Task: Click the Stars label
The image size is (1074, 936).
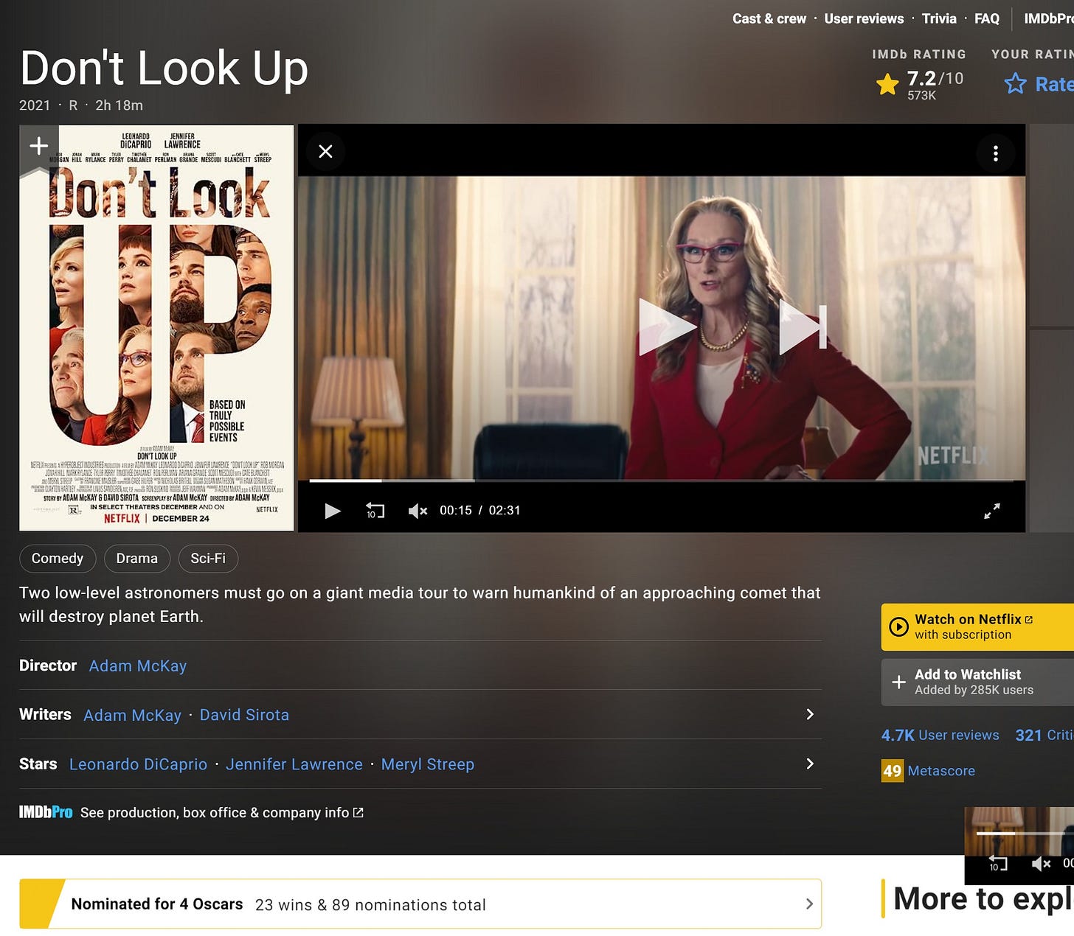Action: click(x=38, y=764)
